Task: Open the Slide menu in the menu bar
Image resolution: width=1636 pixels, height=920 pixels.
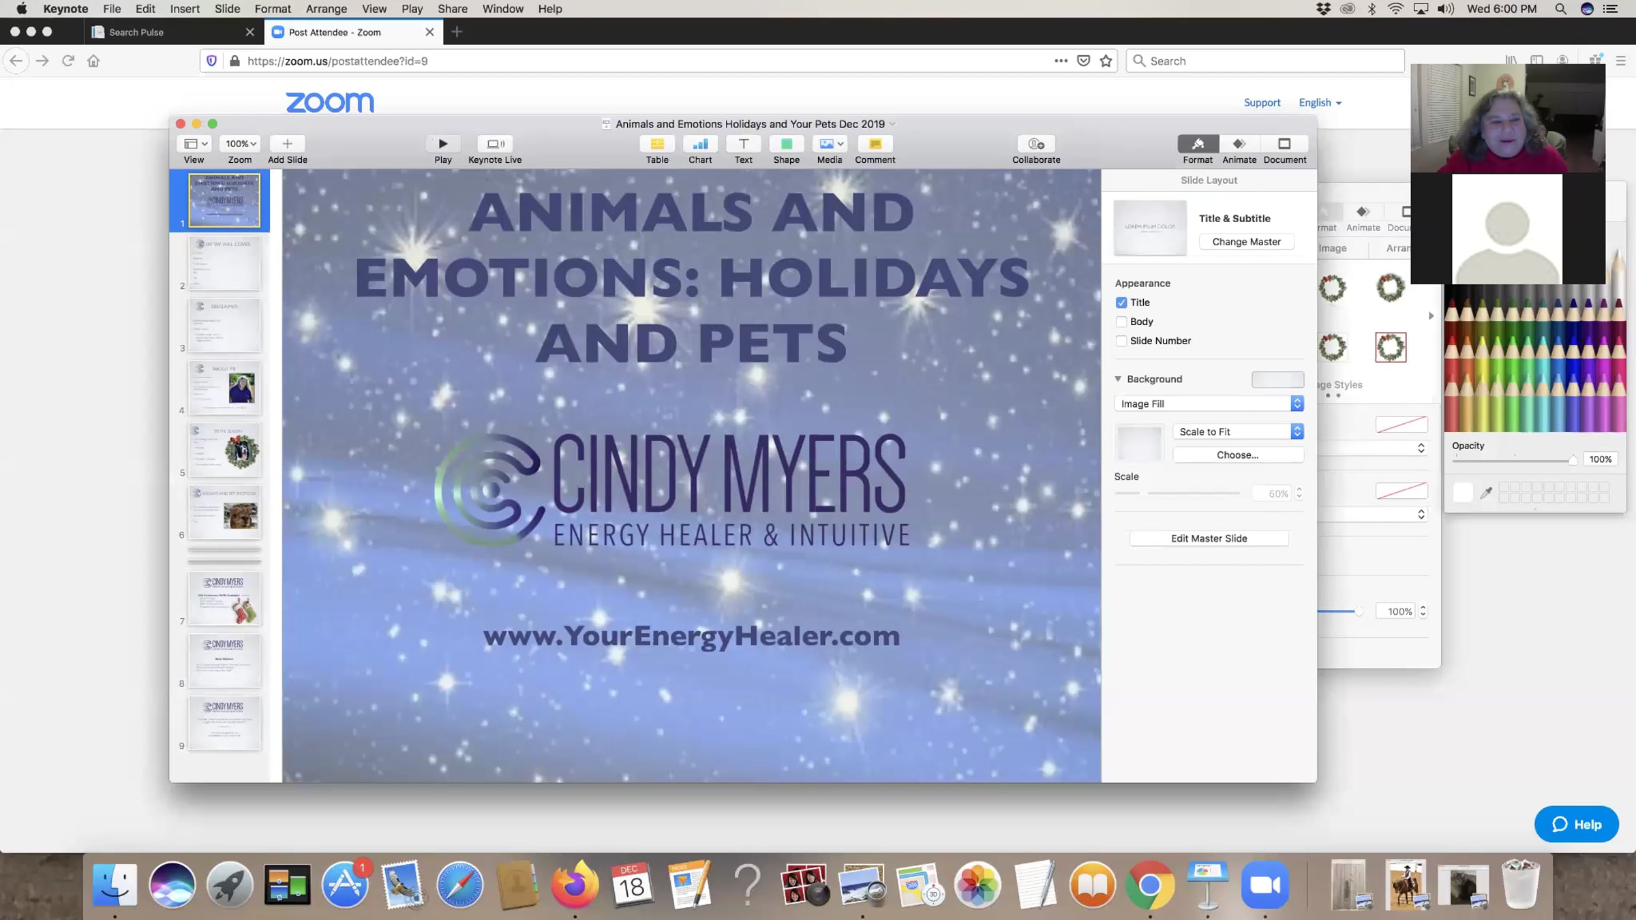Action: point(227,9)
